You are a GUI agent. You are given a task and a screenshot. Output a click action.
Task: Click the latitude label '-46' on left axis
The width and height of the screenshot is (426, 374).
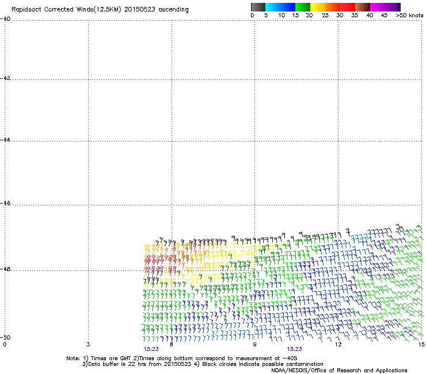coord(5,203)
